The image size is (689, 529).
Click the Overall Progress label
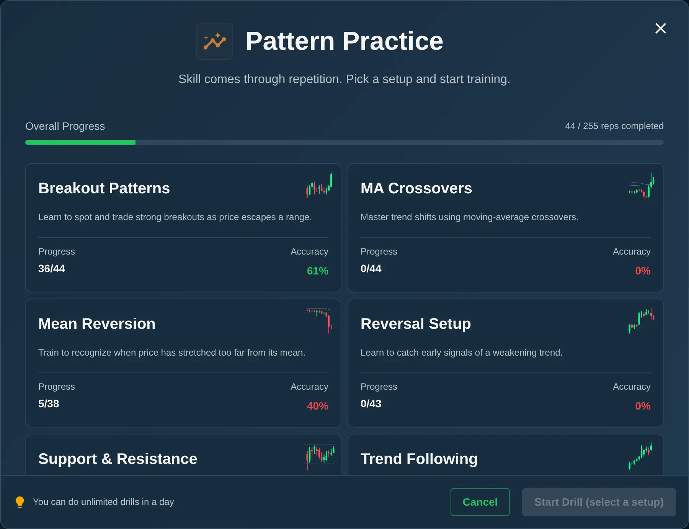(x=65, y=126)
